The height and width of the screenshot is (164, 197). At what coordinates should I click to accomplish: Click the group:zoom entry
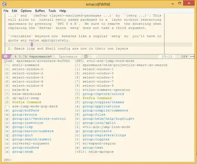[x=23, y=152]
